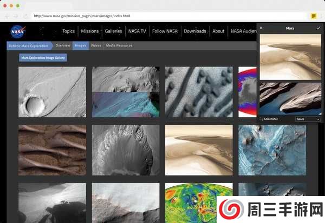Open the Galleries menu
The height and width of the screenshot is (223, 325).
113,31
